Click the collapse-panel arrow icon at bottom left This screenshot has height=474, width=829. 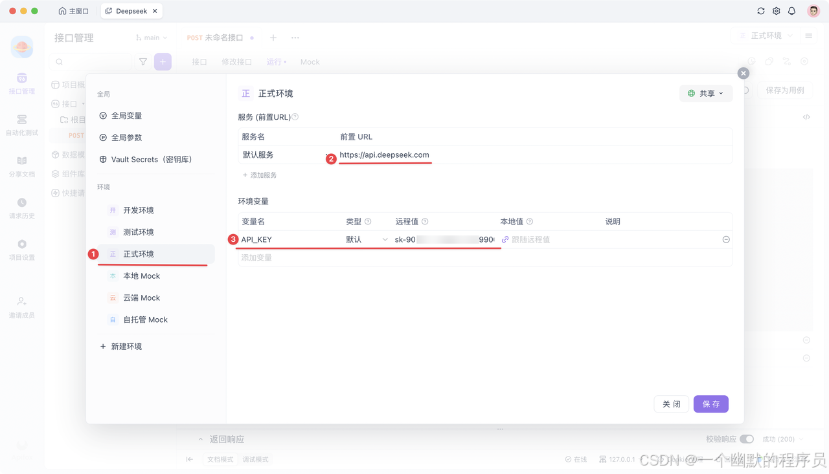190,459
